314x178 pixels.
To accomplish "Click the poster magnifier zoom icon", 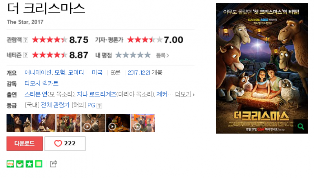I will click(301, 127).
